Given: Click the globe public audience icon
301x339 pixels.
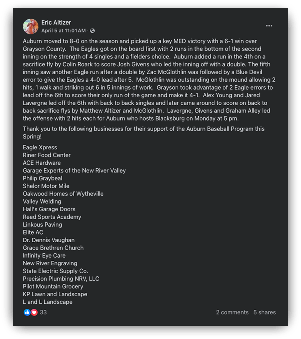Looking at the screenshot, I should (x=93, y=31).
